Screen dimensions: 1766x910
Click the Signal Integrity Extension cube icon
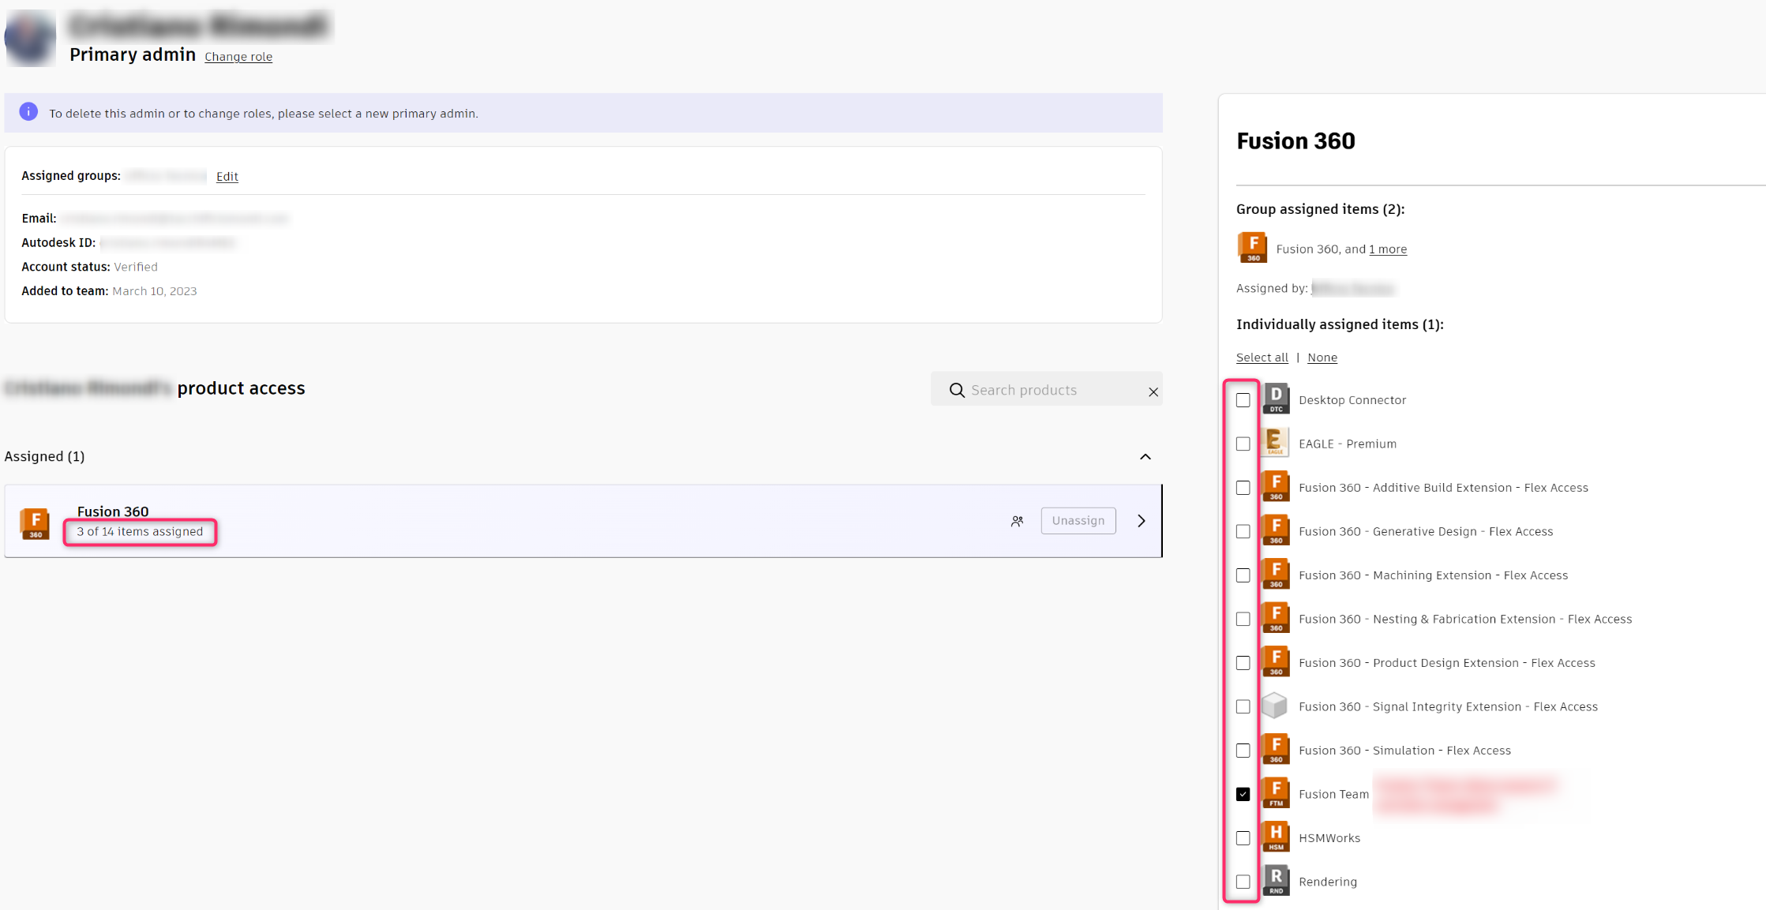pos(1275,706)
